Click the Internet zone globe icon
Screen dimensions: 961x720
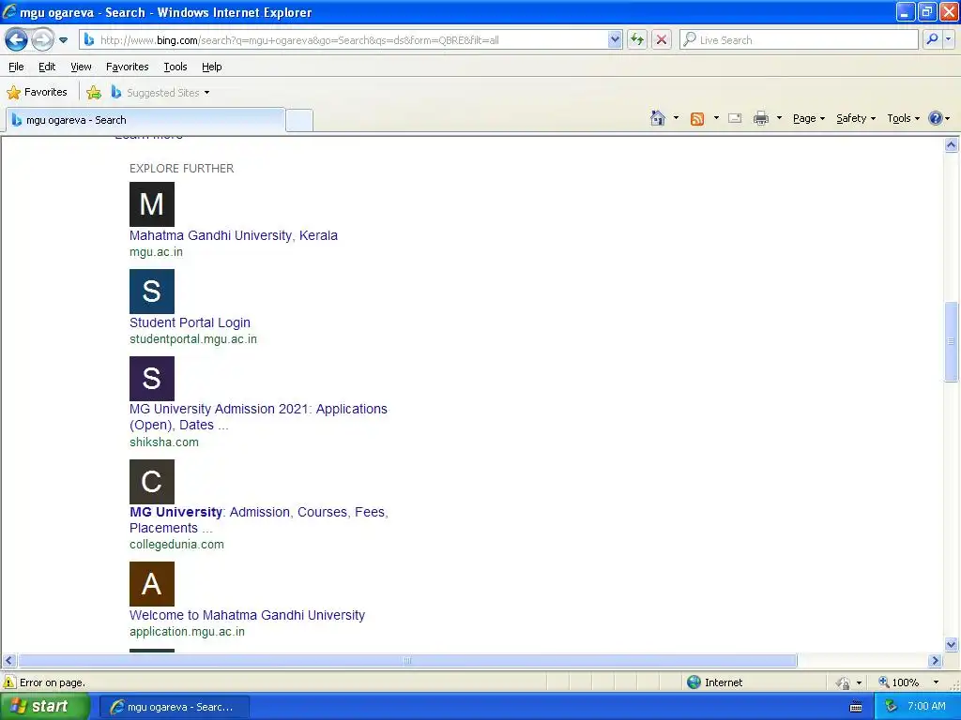(694, 682)
